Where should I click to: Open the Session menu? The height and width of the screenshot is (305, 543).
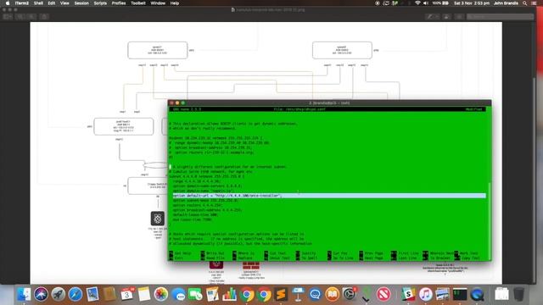[81, 3]
